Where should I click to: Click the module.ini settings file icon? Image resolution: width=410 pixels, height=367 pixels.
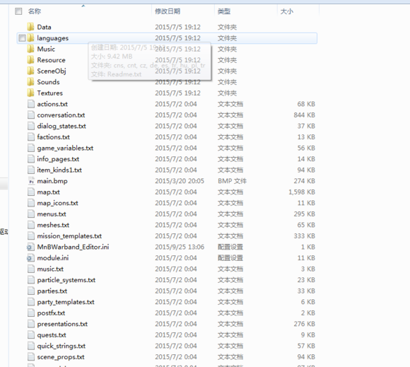(30, 257)
